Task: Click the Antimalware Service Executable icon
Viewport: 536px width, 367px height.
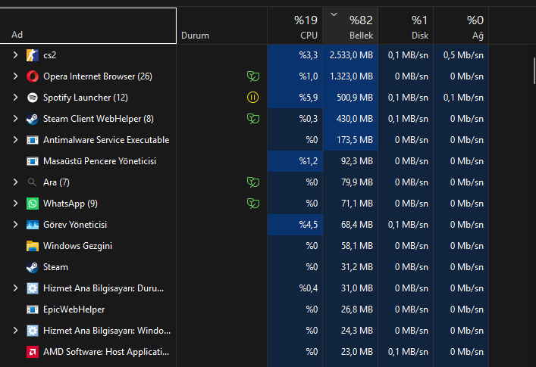Action: 33,140
